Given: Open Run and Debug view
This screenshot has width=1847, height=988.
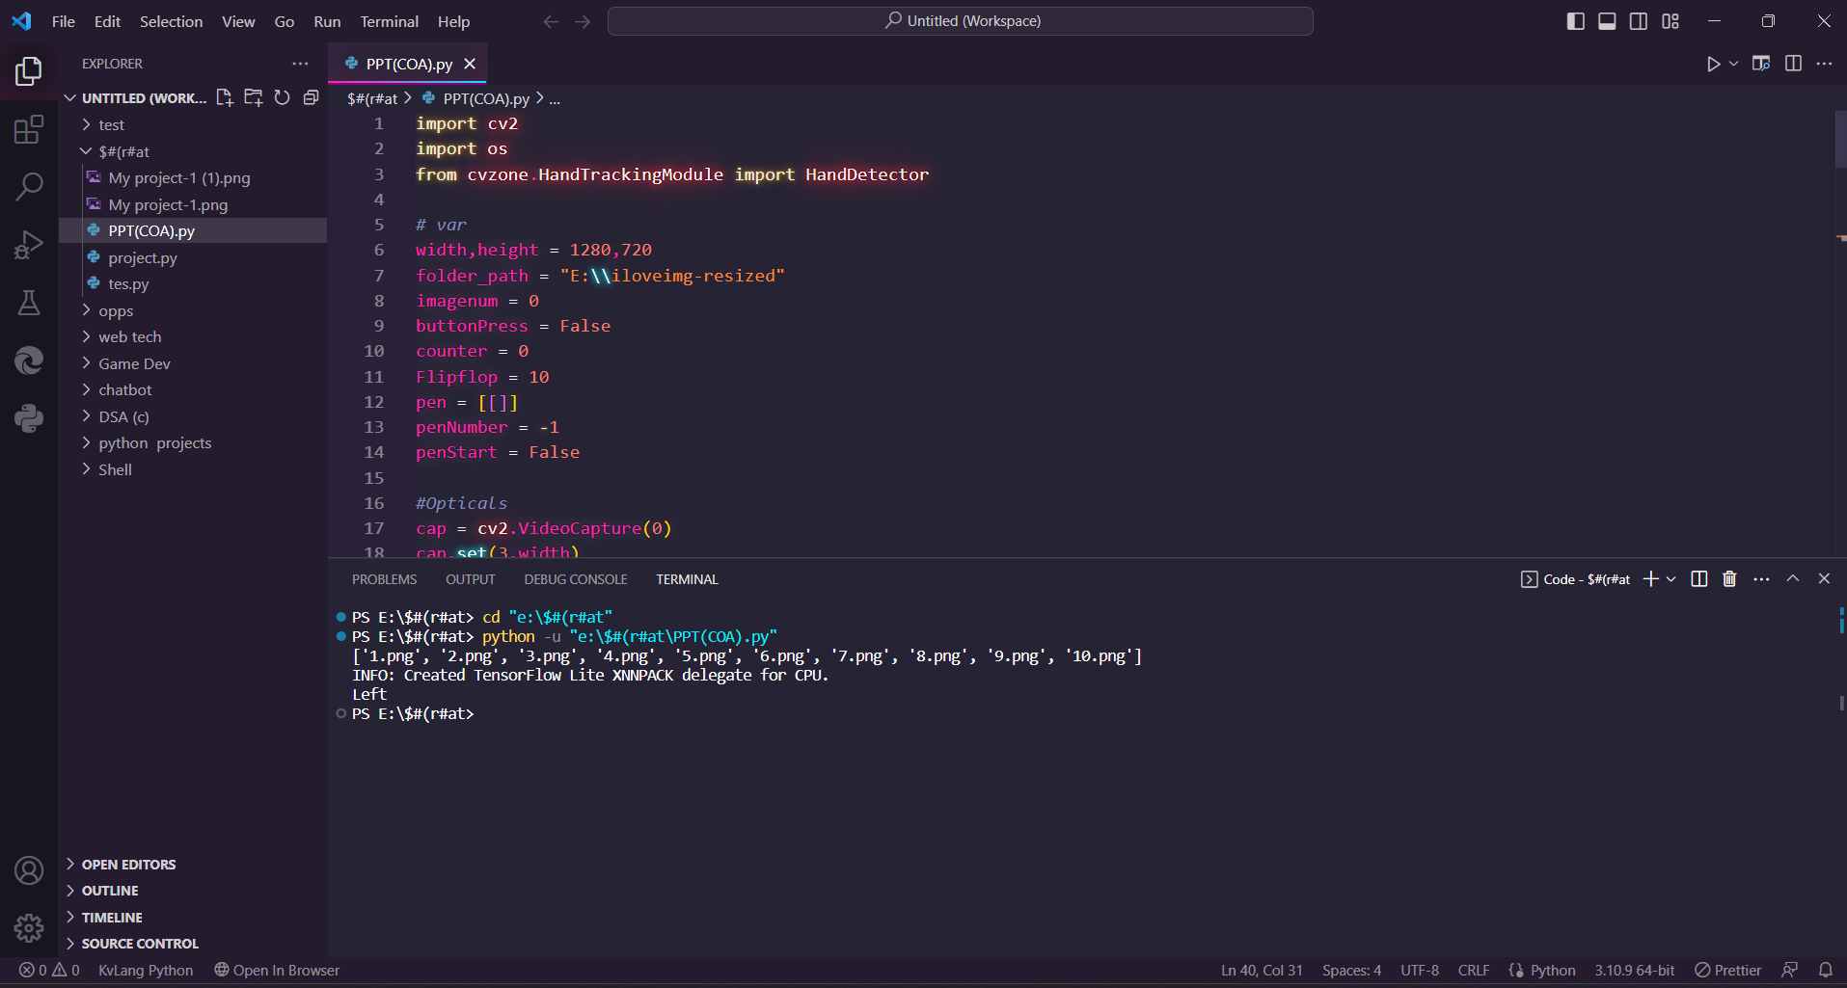Looking at the screenshot, I should [x=29, y=245].
